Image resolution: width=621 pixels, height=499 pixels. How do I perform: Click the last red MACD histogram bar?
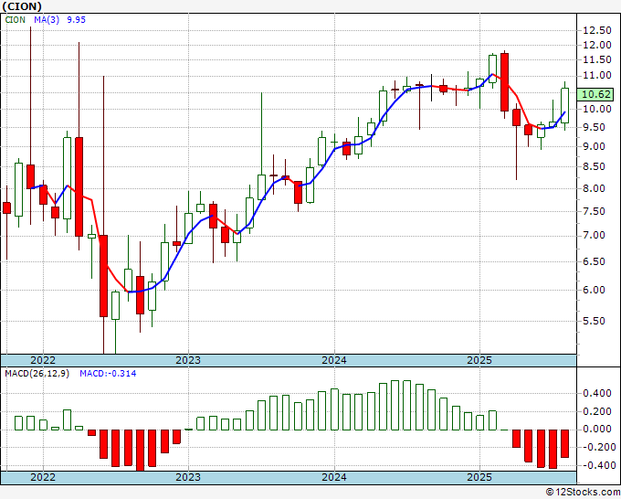564,443
